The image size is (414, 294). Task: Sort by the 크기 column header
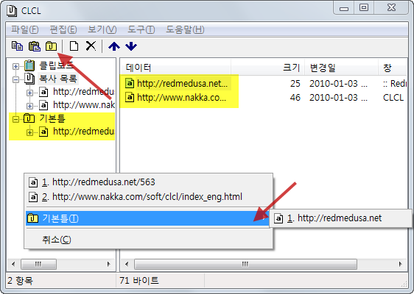[267, 68]
